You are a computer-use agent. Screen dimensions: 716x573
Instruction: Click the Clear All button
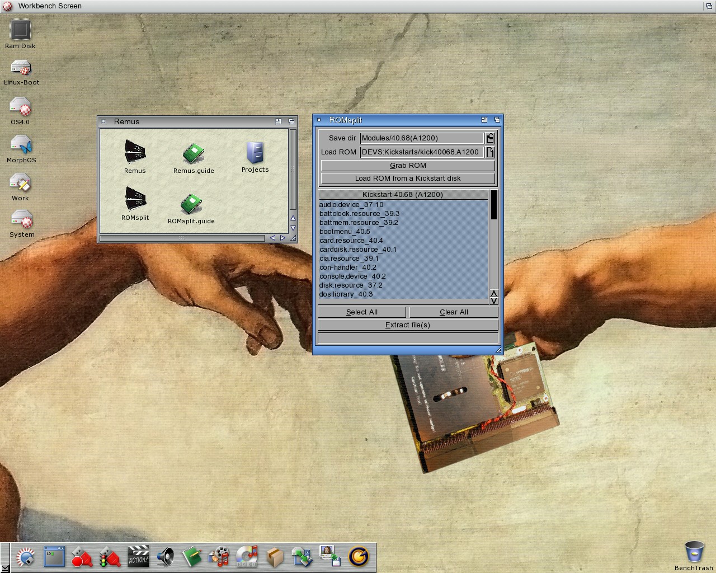coord(454,312)
